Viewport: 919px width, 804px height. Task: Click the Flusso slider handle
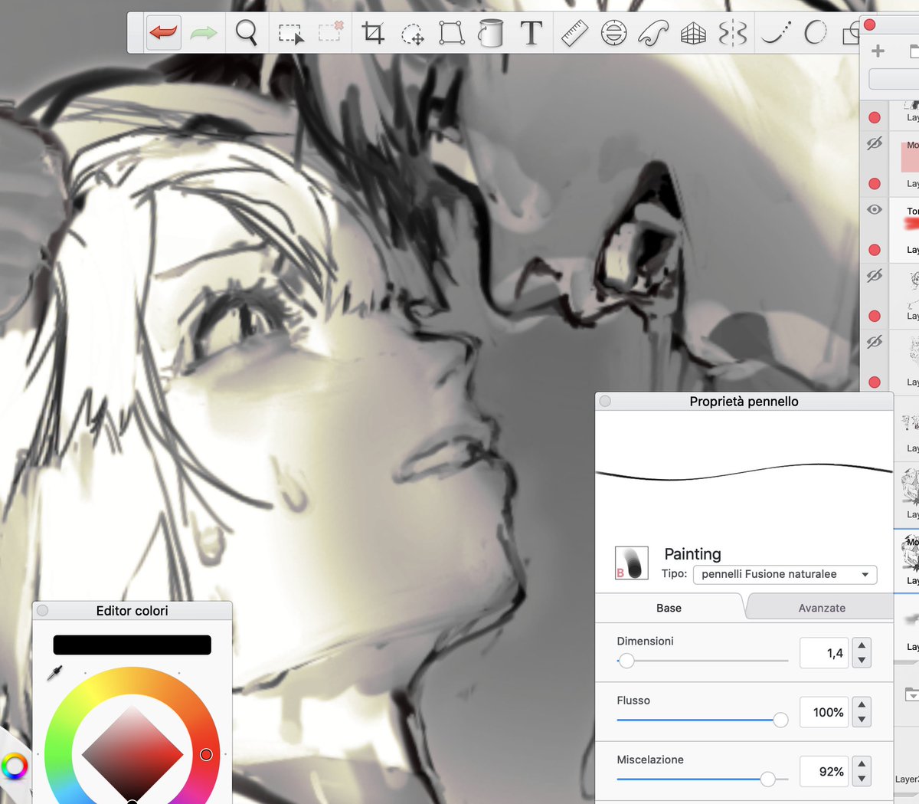click(x=780, y=720)
